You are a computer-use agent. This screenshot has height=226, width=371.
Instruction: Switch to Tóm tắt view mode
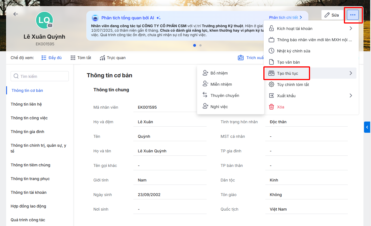(x=81, y=58)
